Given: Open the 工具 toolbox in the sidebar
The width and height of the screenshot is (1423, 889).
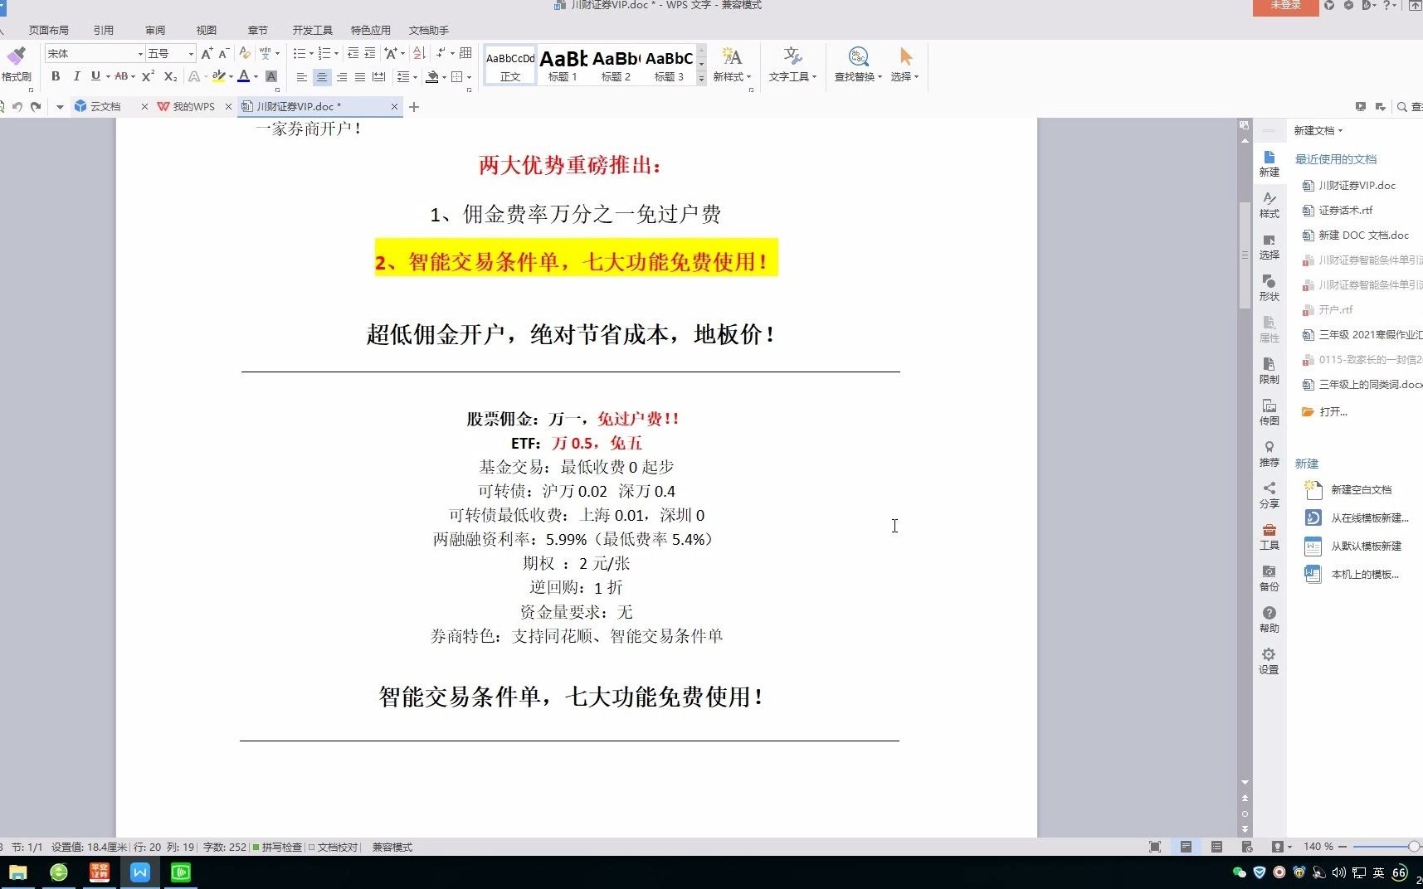Looking at the screenshot, I should tap(1269, 536).
